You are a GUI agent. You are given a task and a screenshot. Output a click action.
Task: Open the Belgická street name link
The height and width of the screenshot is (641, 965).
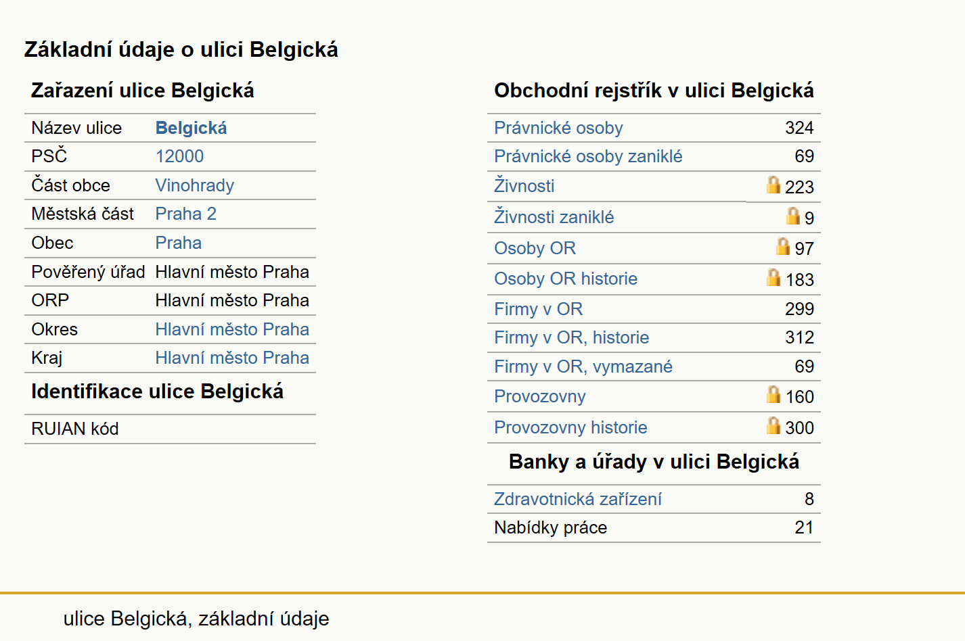coord(191,128)
